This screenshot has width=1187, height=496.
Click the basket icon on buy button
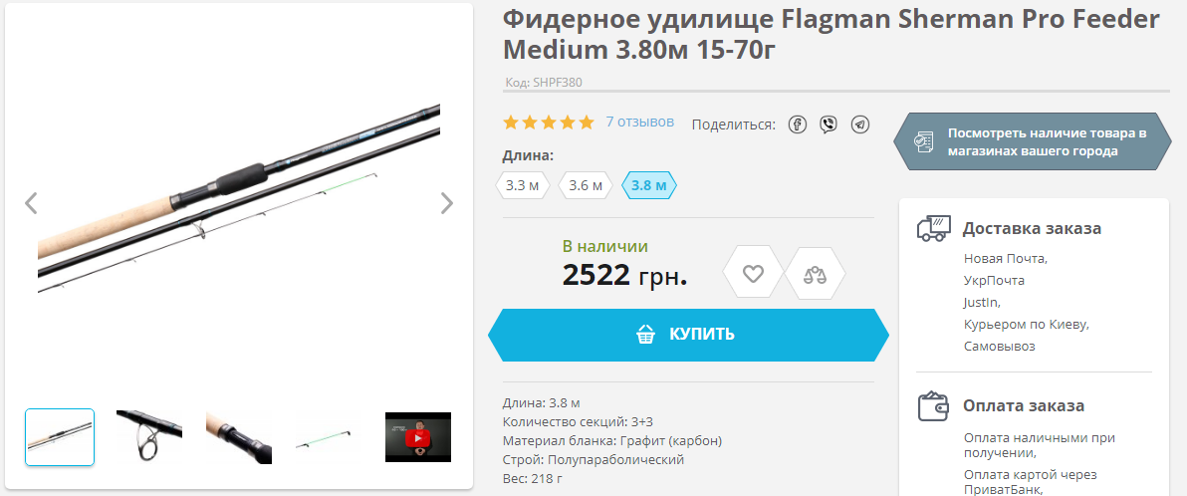tap(645, 334)
